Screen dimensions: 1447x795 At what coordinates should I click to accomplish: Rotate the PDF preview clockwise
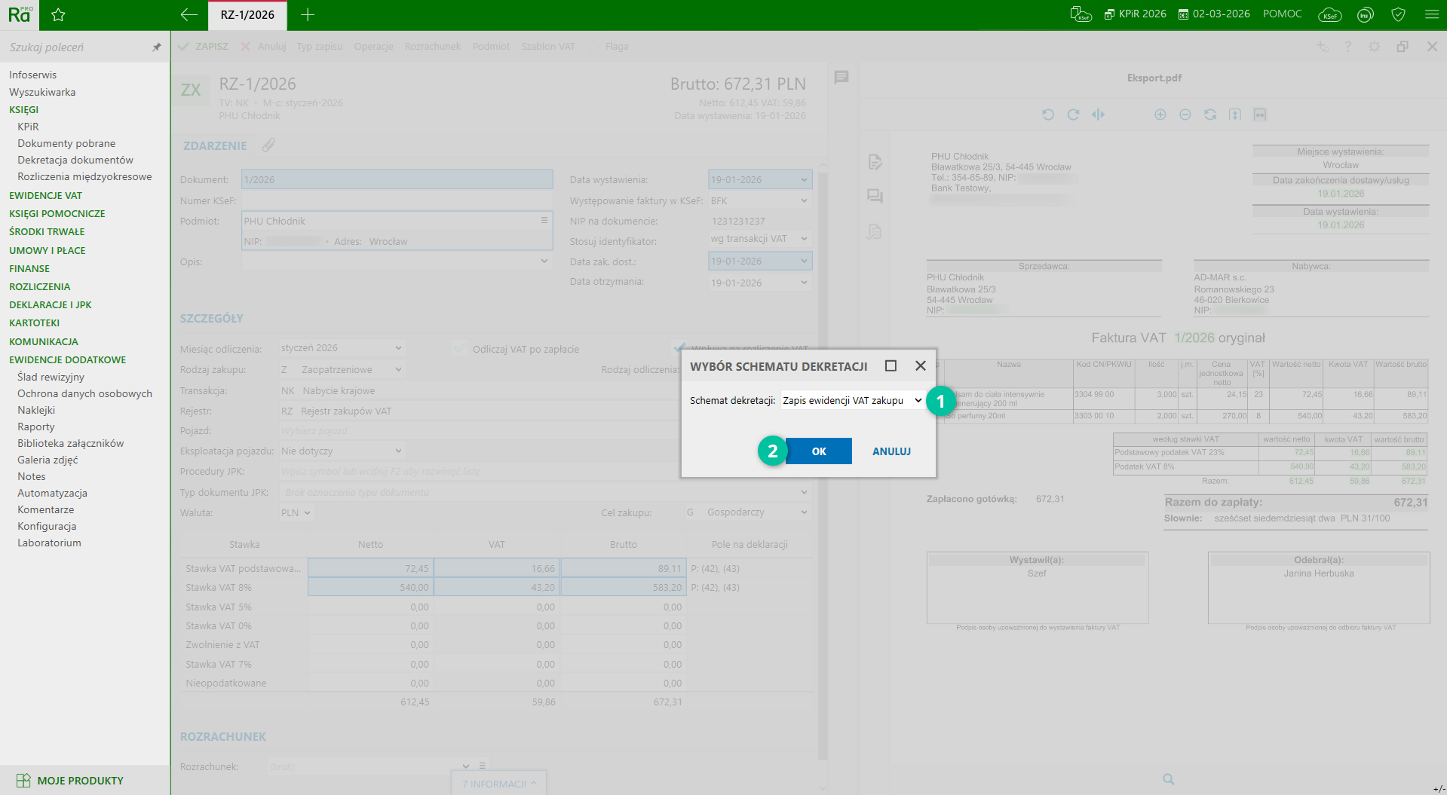click(1073, 115)
